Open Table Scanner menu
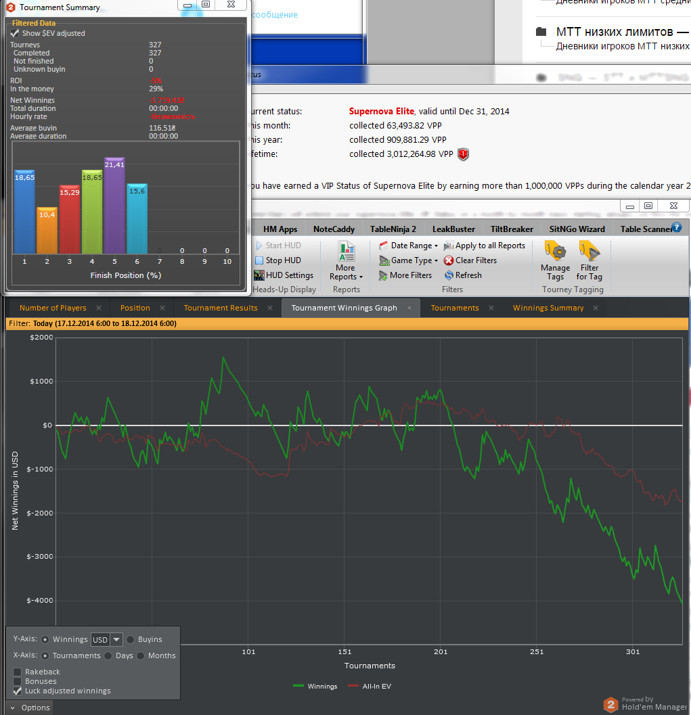 (x=646, y=229)
